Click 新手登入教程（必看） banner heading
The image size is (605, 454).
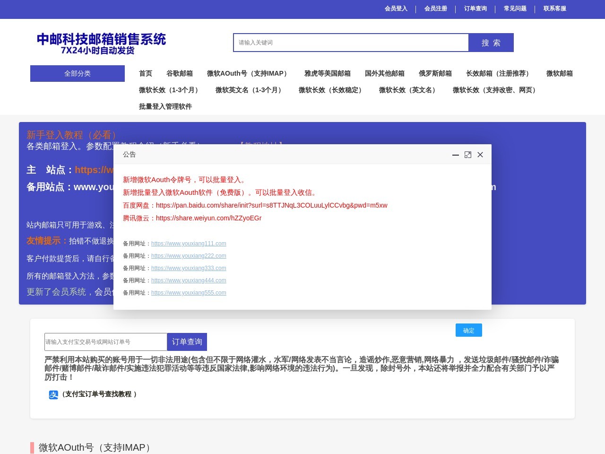(x=73, y=135)
